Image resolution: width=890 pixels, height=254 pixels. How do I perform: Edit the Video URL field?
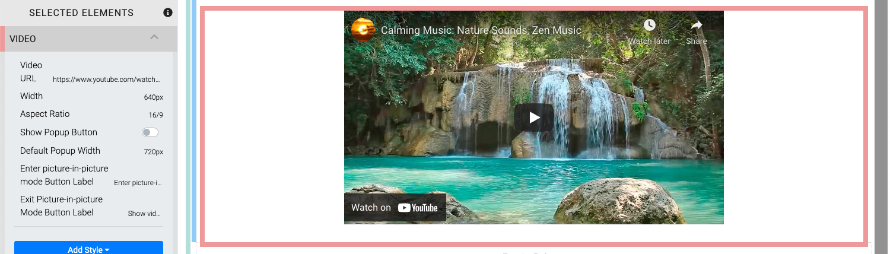point(106,79)
